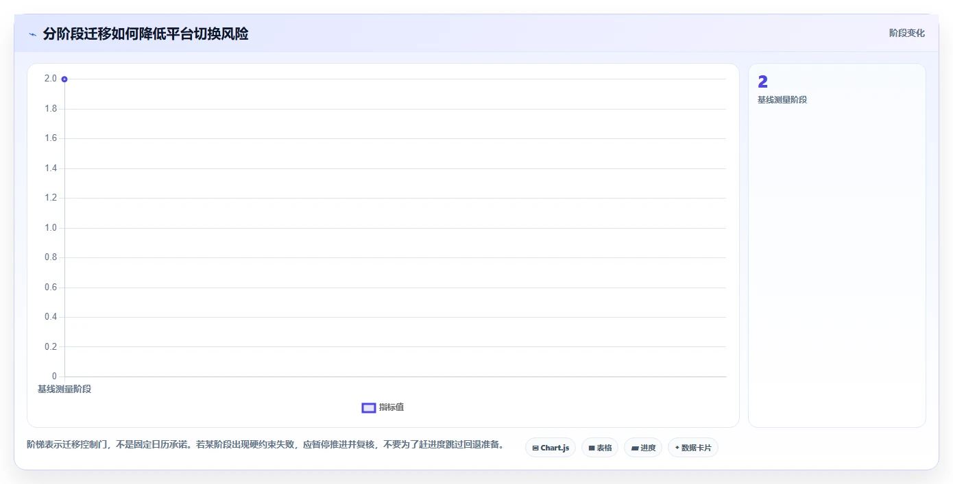Image resolution: width=953 pixels, height=484 pixels.
Task: Click the Chart.js chip
Action: coord(551,448)
